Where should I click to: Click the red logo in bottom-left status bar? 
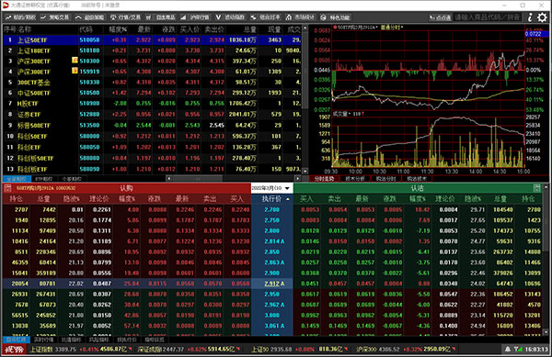(x=14, y=350)
